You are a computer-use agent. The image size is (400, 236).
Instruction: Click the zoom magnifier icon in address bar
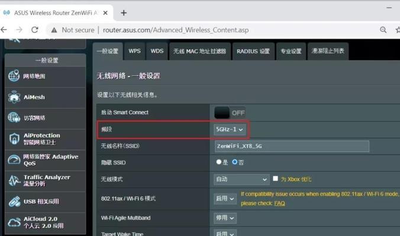383,29
